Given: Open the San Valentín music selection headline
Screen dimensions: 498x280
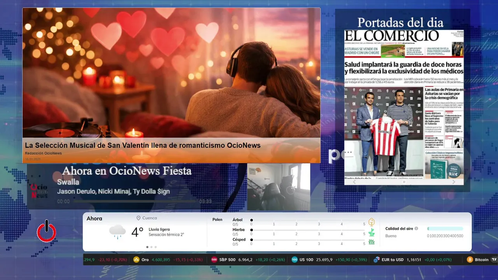Looking at the screenshot, I should pos(143,145).
